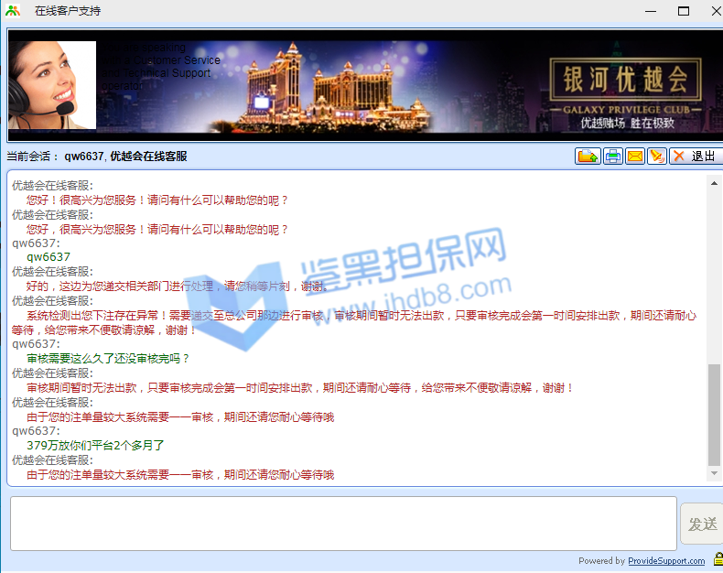Click inside the message input box
723x573 pixels.
[343, 524]
